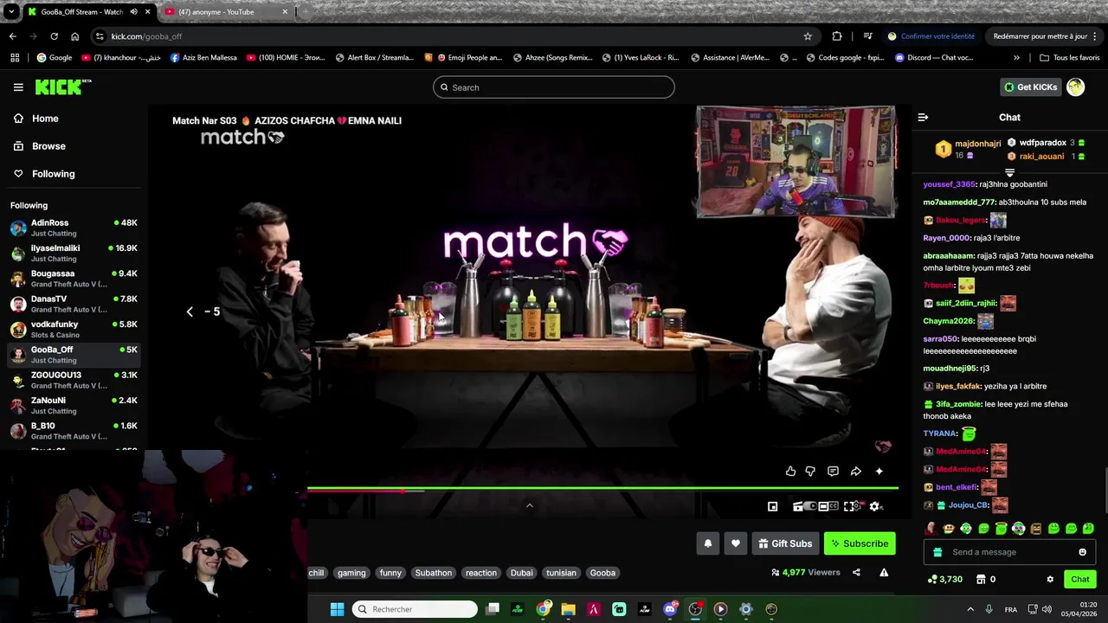Toggle the microphone icon in system tray
Screen dimensions: 1108x623
pyautogui.click(x=989, y=609)
